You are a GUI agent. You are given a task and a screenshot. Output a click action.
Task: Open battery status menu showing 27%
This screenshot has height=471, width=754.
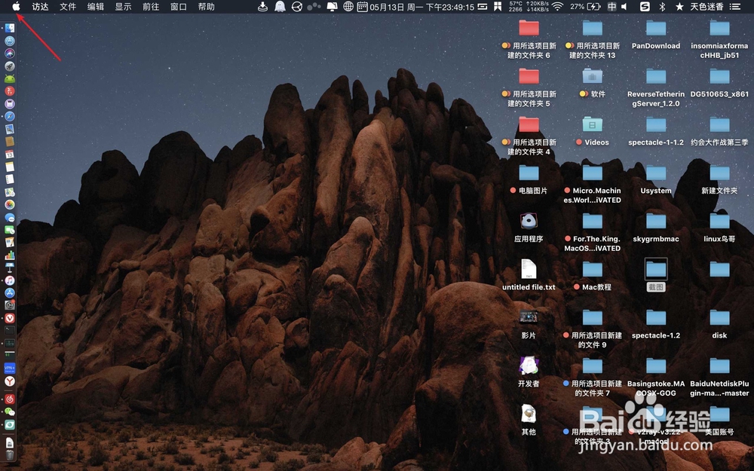585,7
